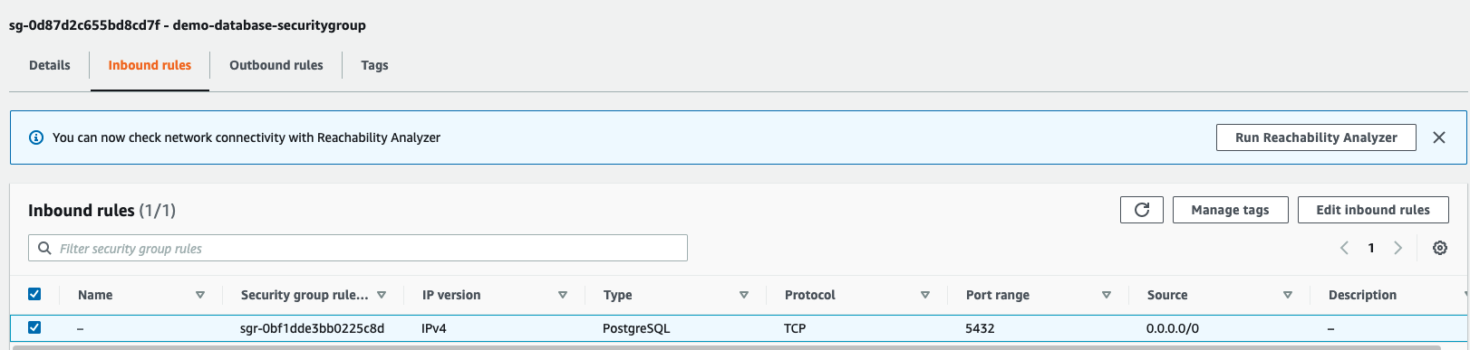Sort by the Name column arrow
The height and width of the screenshot is (350, 1470).
click(200, 295)
